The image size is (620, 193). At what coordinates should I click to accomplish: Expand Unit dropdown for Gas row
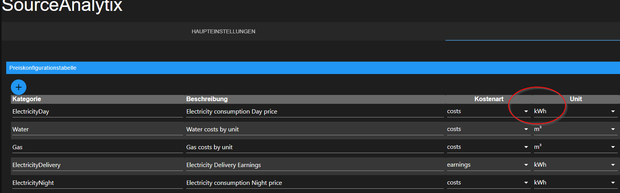tap(575, 147)
